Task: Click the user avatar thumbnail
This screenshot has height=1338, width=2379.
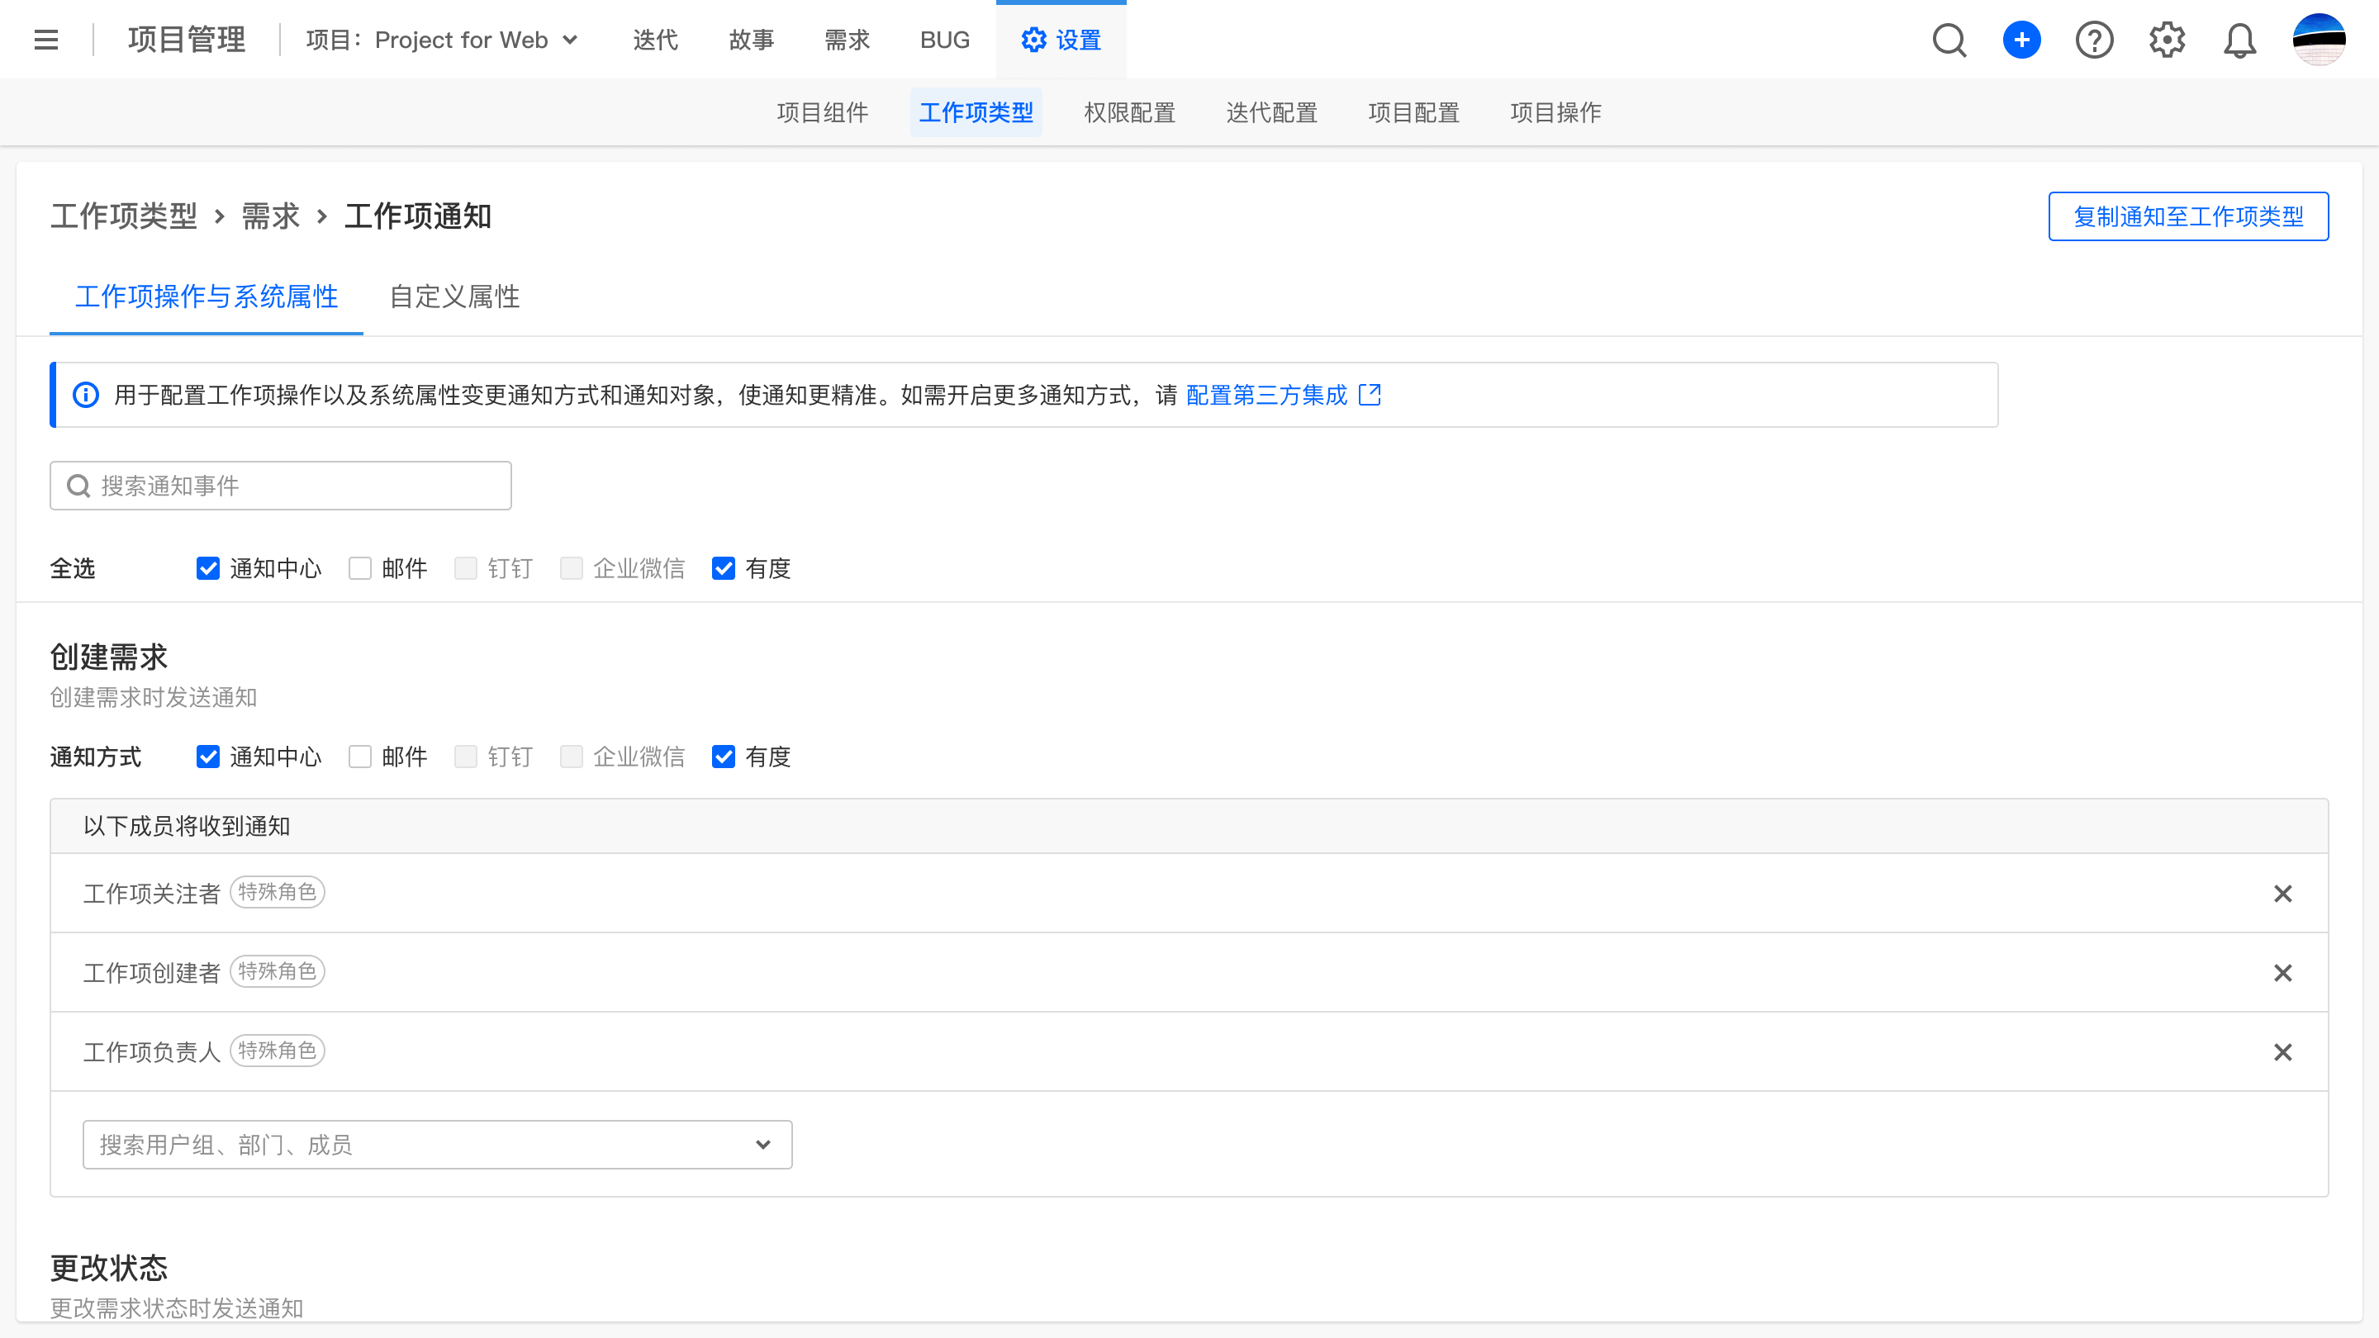Action: click(x=2318, y=40)
